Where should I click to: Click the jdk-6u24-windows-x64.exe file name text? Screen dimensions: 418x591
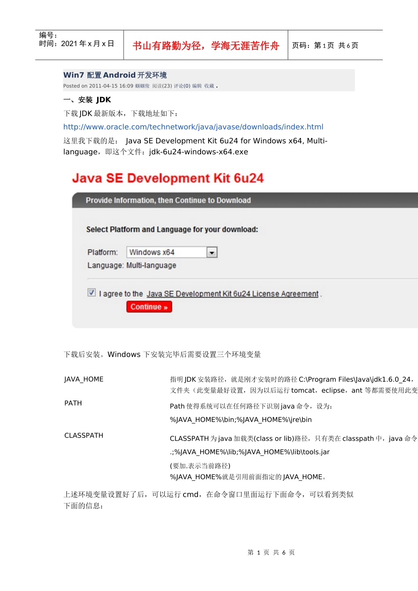[198, 152]
